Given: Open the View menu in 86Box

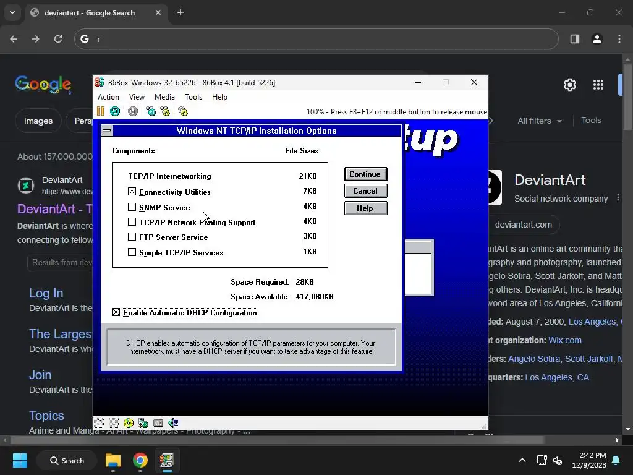Looking at the screenshot, I should click(x=137, y=97).
